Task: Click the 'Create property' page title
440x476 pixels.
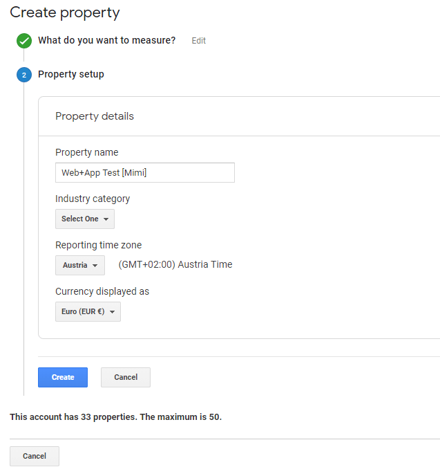Action: (x=65, y=12)
